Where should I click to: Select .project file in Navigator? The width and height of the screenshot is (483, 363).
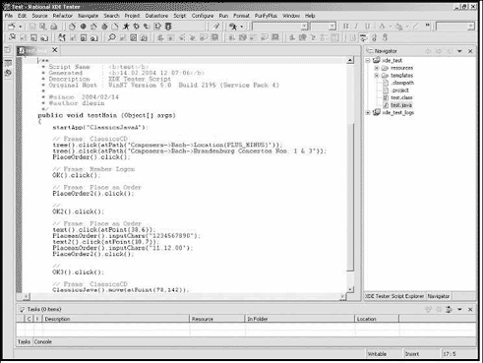point(399,91)
